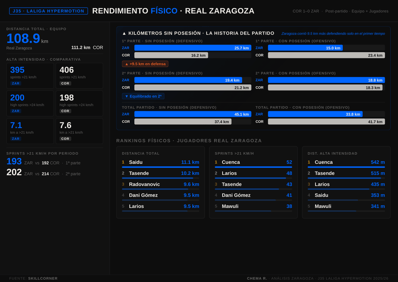This screenshot has width=398, height=282.
Task: Select Mawuli in Sprints >21 km/h ranking
Action: [253, 207]
